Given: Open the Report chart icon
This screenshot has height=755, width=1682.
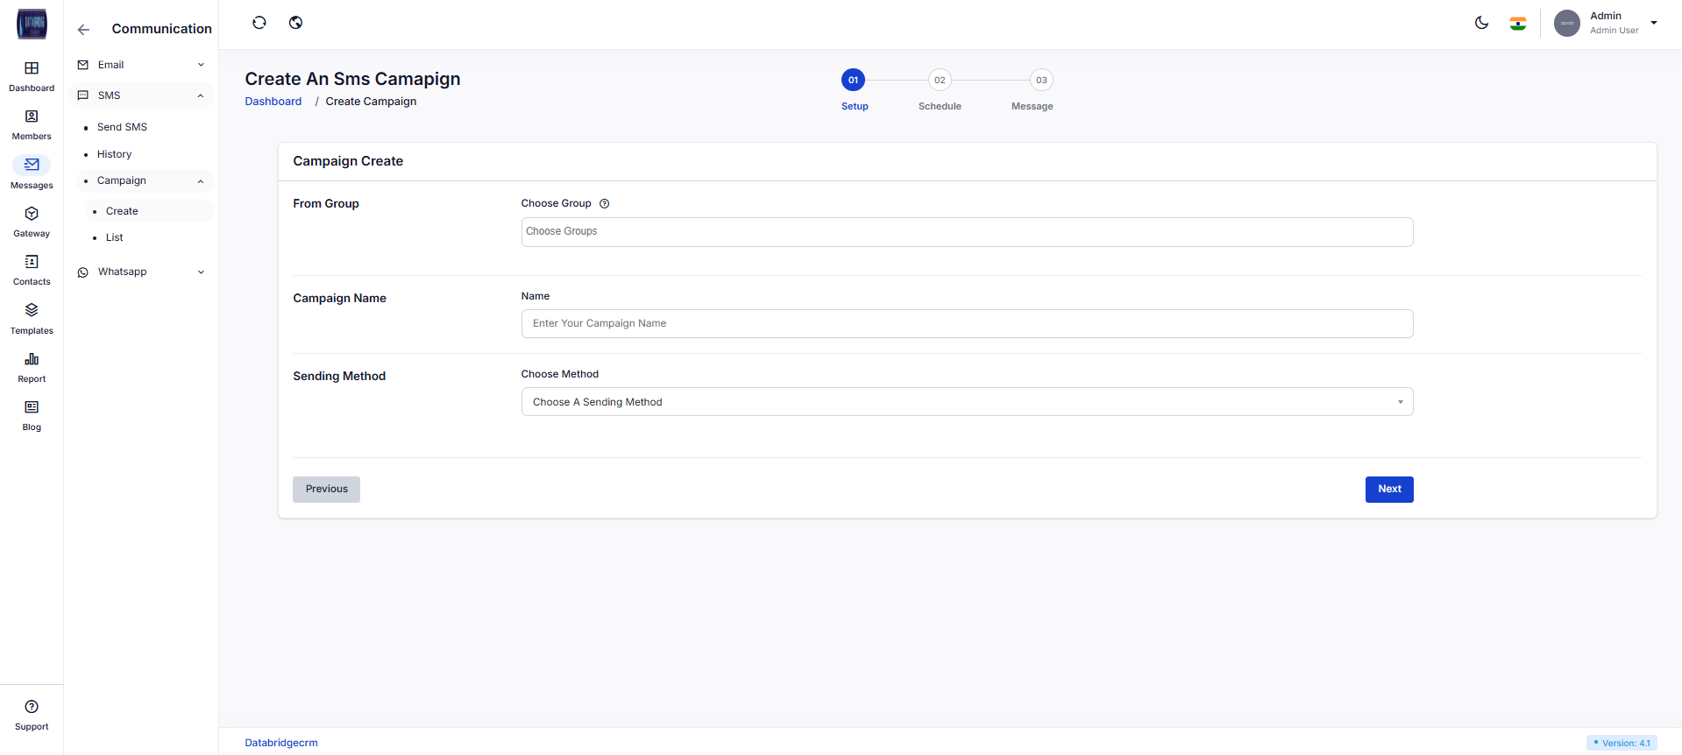Looking at the screenshot, I should click(32, 359).
